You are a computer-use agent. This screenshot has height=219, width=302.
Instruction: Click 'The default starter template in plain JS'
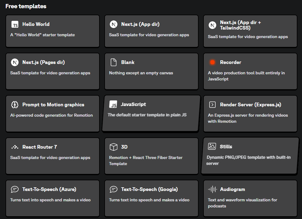pyautogui.click(x=147, y=115)
